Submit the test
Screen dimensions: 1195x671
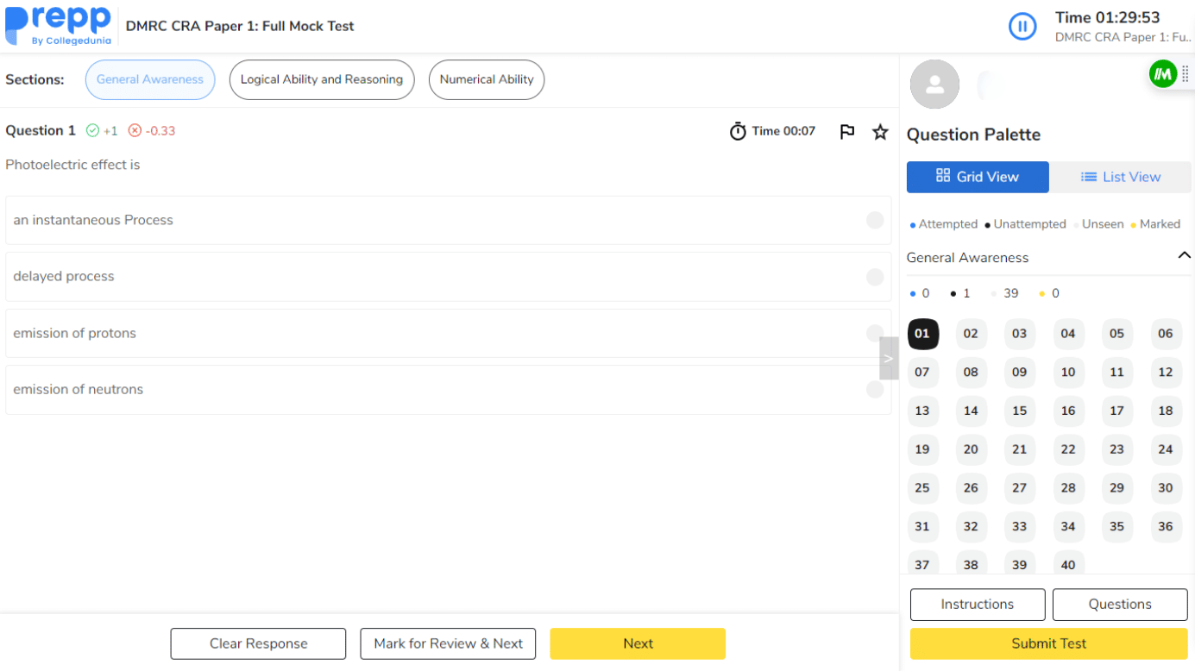coord(1048,643)
